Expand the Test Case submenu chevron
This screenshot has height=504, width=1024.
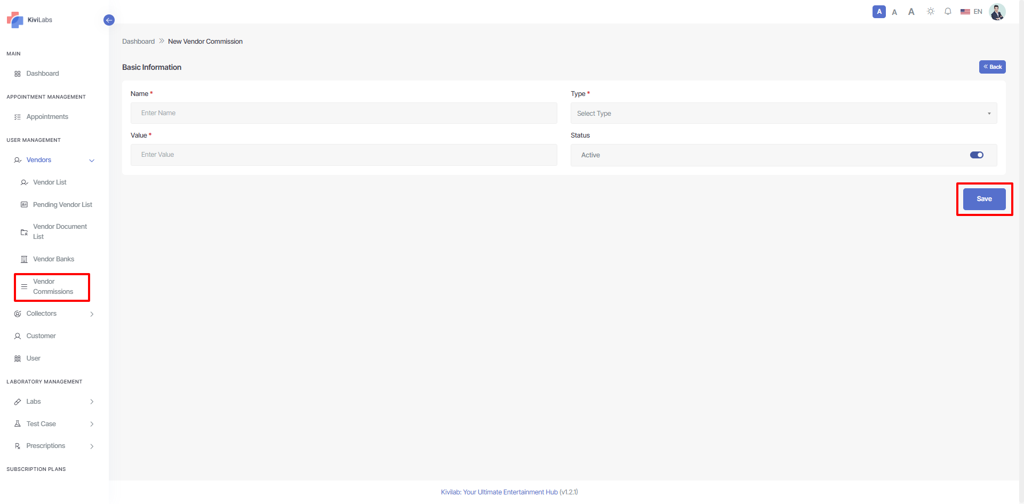click(x=92, y=424)
